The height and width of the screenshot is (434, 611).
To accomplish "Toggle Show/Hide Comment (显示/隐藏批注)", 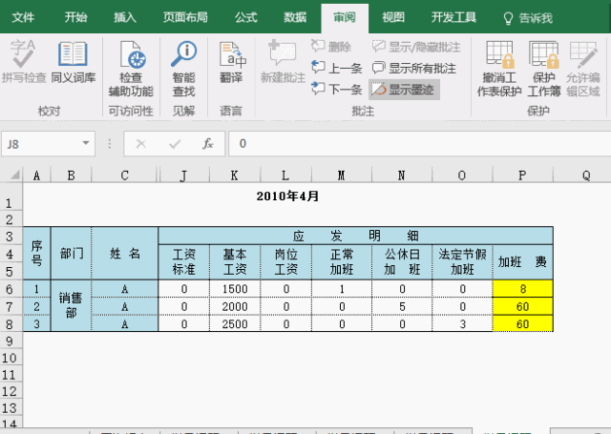I will pos(416,47).
